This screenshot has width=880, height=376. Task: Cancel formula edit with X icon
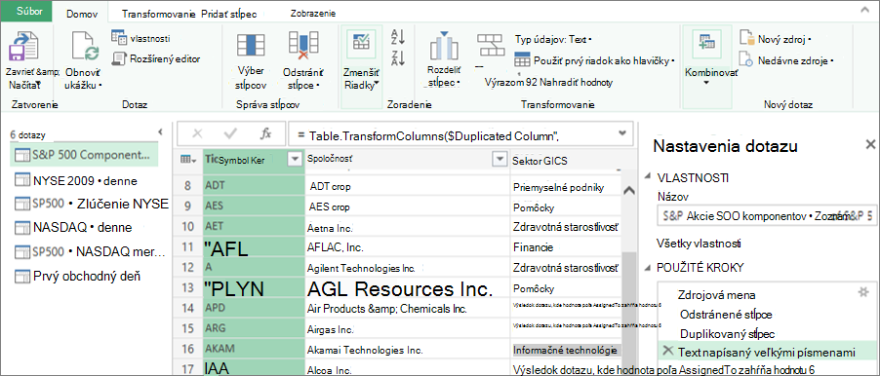tap(197, 133)
